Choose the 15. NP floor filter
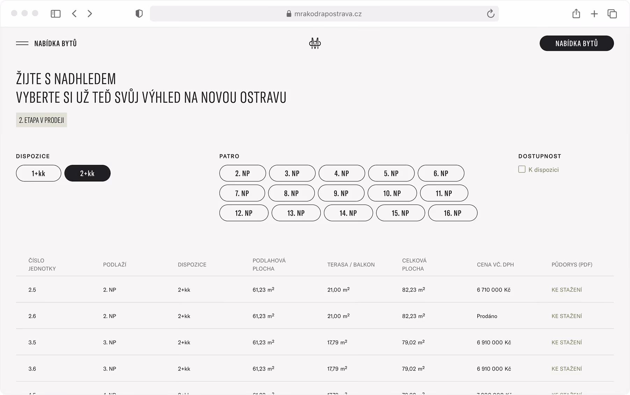630x395 pixels. coord(400,213)
